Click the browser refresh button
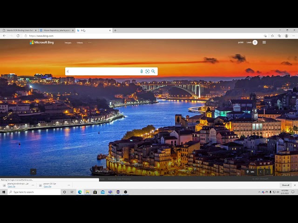This screenshot has height=223, width=298. pos(18,36)
